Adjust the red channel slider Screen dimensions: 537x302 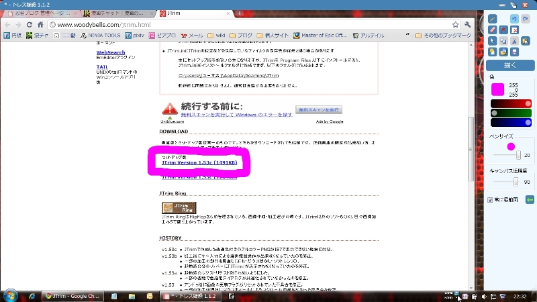click(511, 103)
